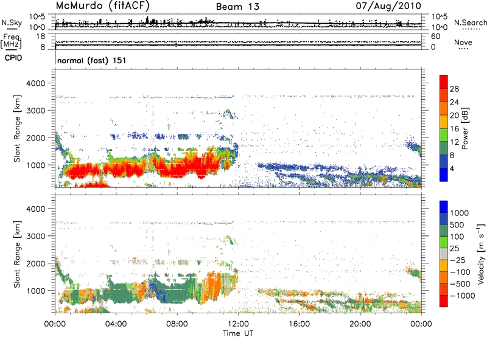Click the 18 tick on frequency axis
The image size is (487, 337).
point(41,36)
